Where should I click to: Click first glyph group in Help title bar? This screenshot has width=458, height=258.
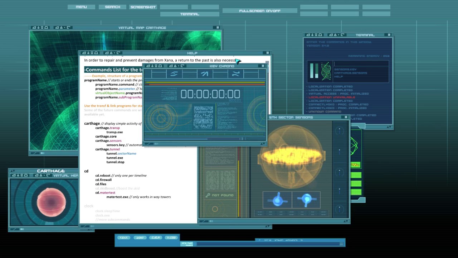pyautogui.click(x=90, y=53)
